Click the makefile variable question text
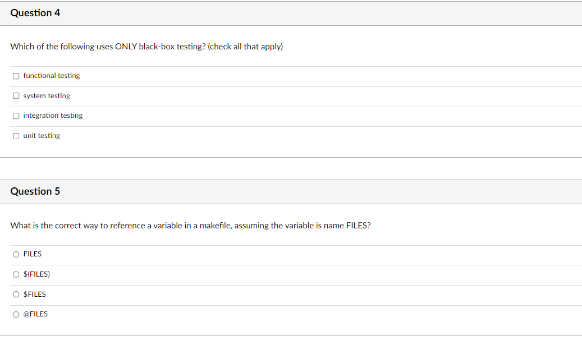This screenshot has height=340, width=582. coord(190,226)
